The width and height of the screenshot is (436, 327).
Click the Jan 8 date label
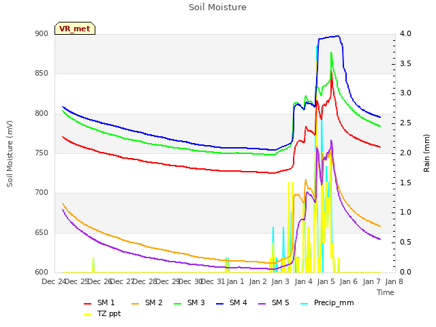[394, 281]
